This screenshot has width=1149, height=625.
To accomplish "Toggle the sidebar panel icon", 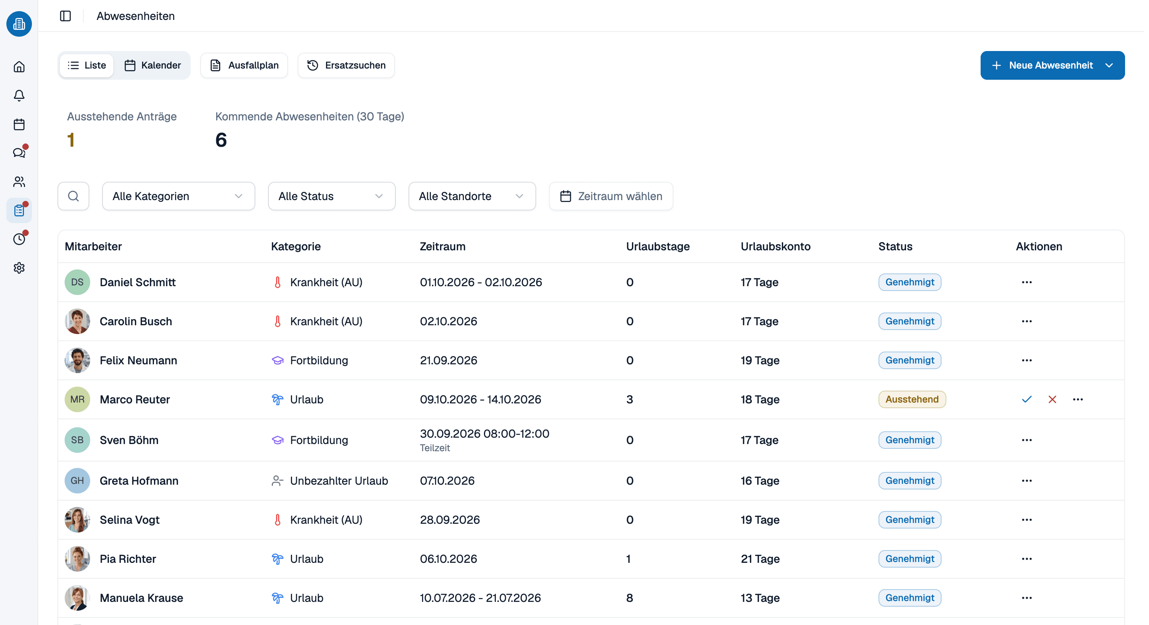I will tap(65, 16).
